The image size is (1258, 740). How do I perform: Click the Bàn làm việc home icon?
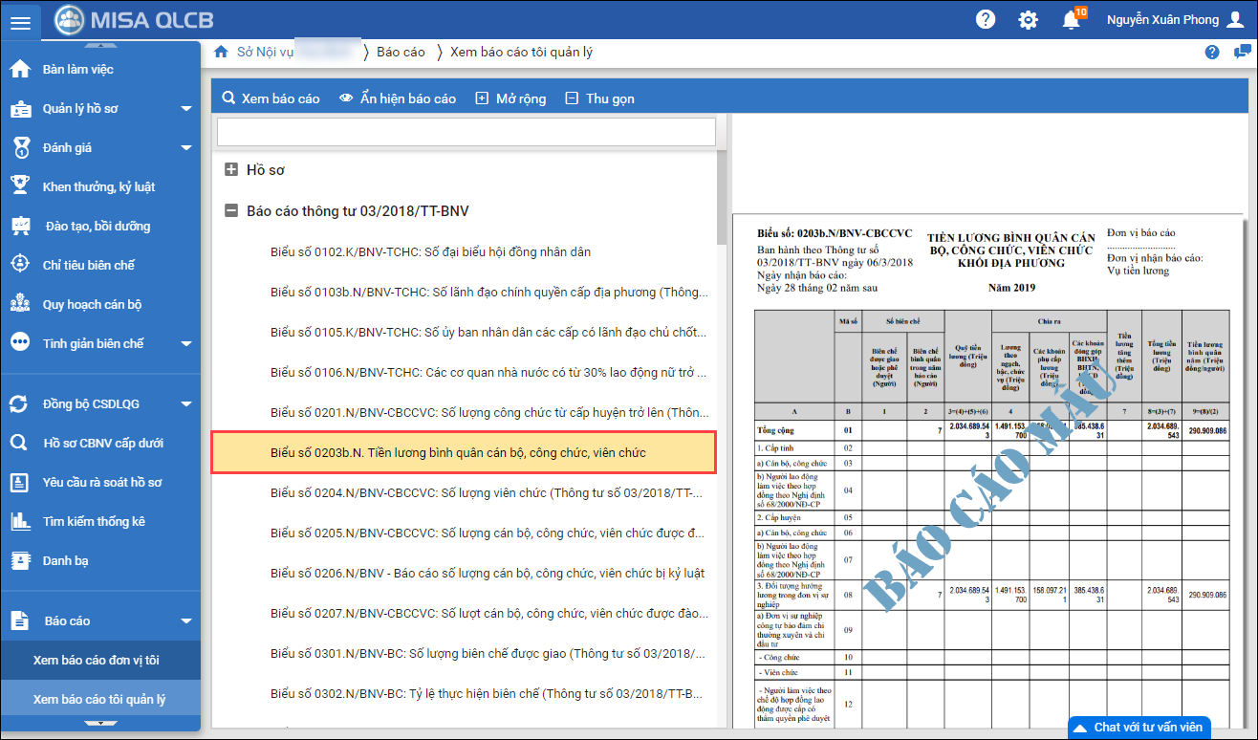tap(20, 70)
